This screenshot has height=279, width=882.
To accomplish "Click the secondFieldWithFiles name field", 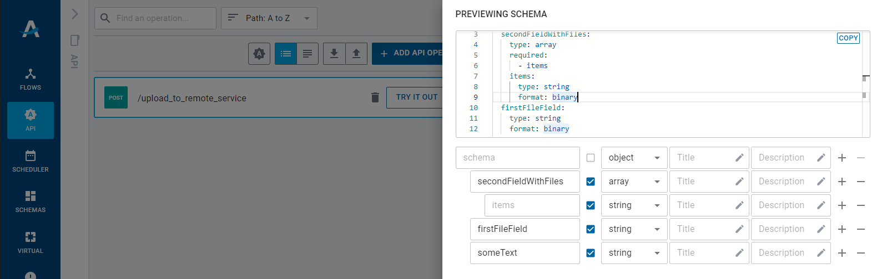I will click(x=525, y=182).
